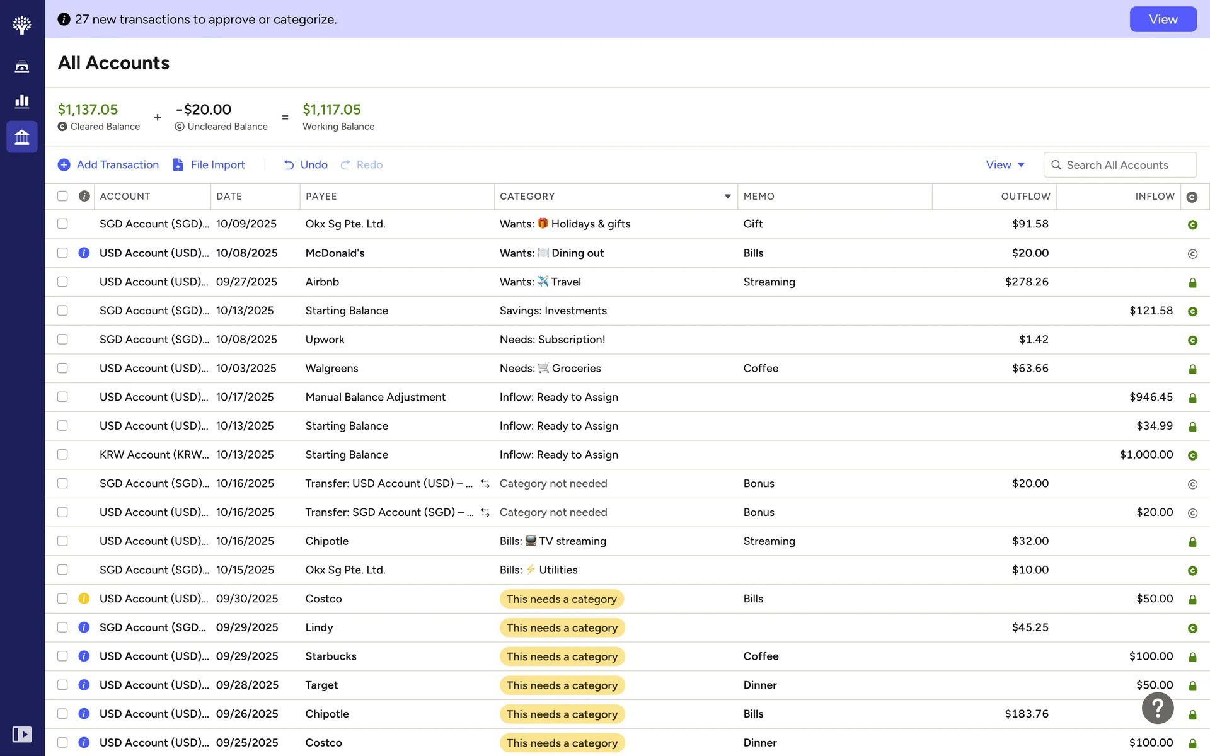Expand the sidebar with bottom-left panel icon
1210x756 pixels.
tap(22, 734)
